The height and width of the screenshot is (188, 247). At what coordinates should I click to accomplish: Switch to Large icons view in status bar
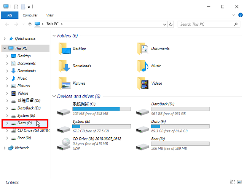(x=239, y=182)
